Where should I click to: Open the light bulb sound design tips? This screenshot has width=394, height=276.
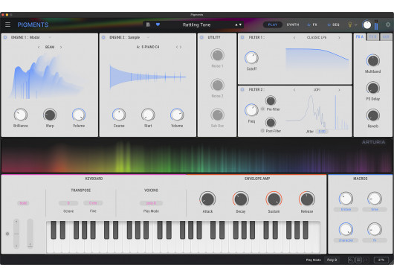click(x=350, y=25)
